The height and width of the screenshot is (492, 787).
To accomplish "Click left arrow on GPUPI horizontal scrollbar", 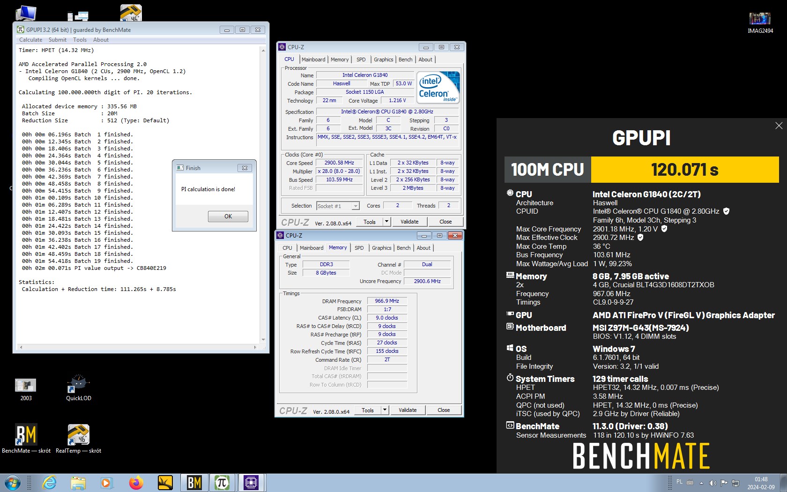I will point(21,347).
